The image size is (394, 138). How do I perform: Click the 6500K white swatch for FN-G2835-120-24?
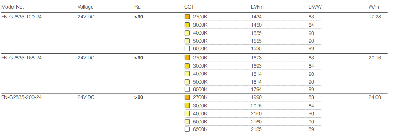[x=187, y=49]
